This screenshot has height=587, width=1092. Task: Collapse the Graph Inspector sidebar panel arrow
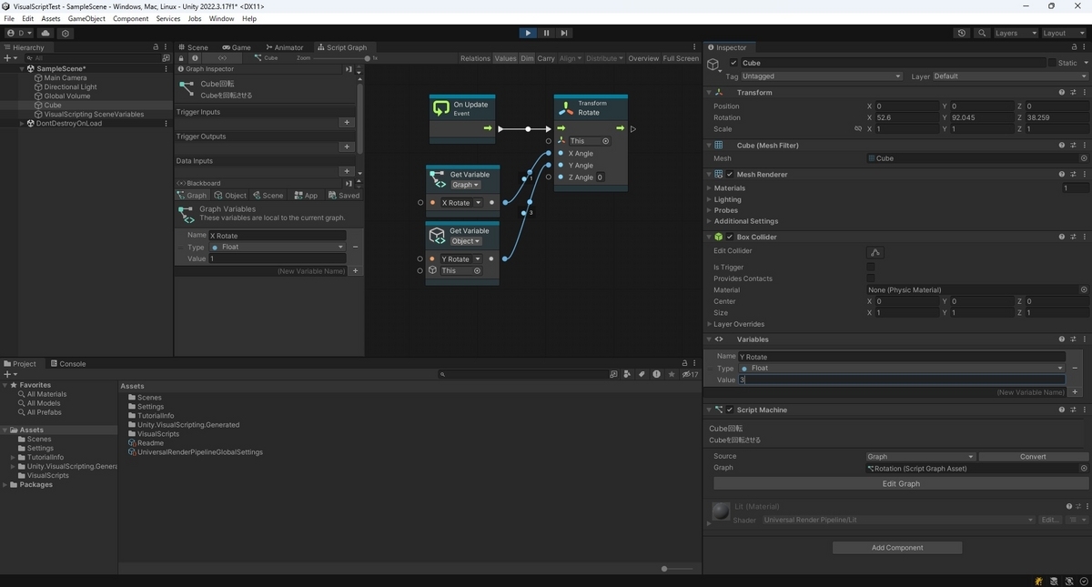pos(349,69)
